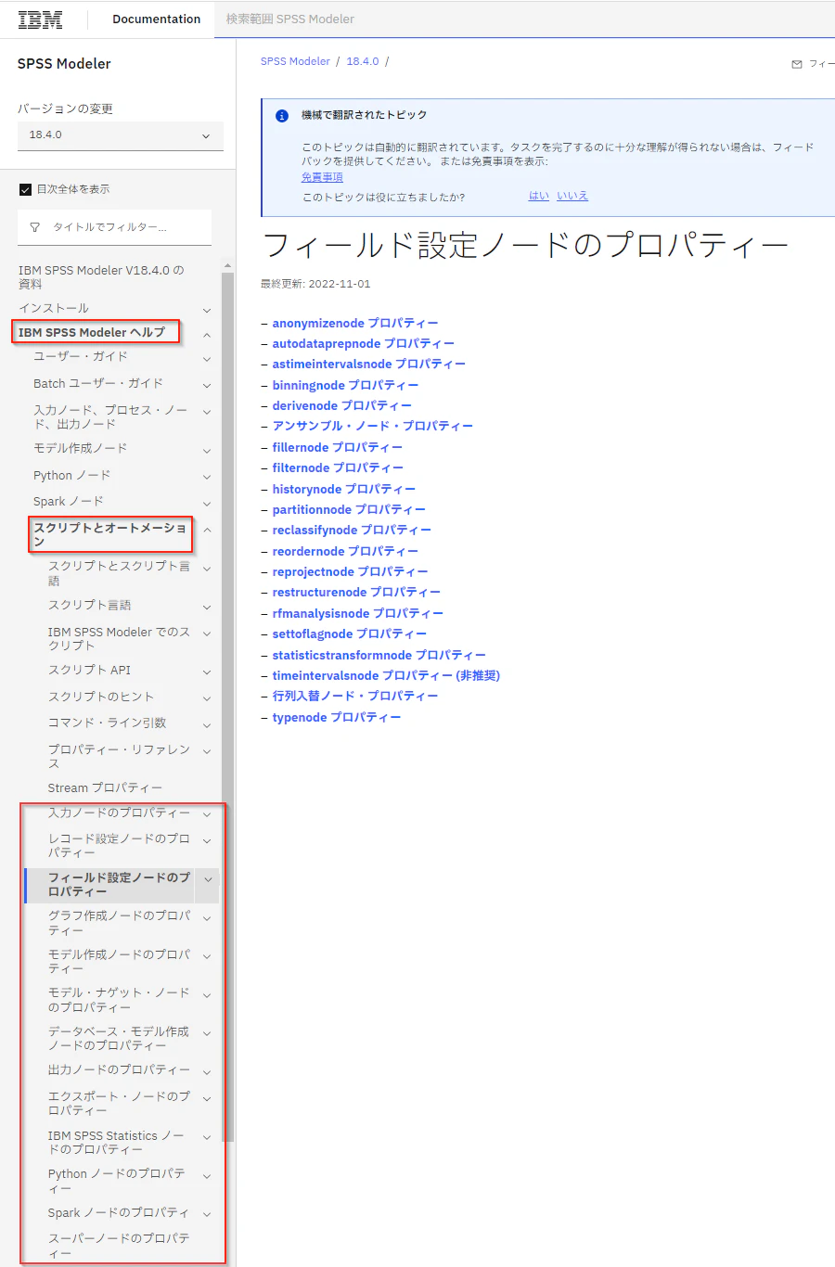Select グラフ作成ノードのプロパティー tree item
835x1267 pixels.
pos(119,923)
